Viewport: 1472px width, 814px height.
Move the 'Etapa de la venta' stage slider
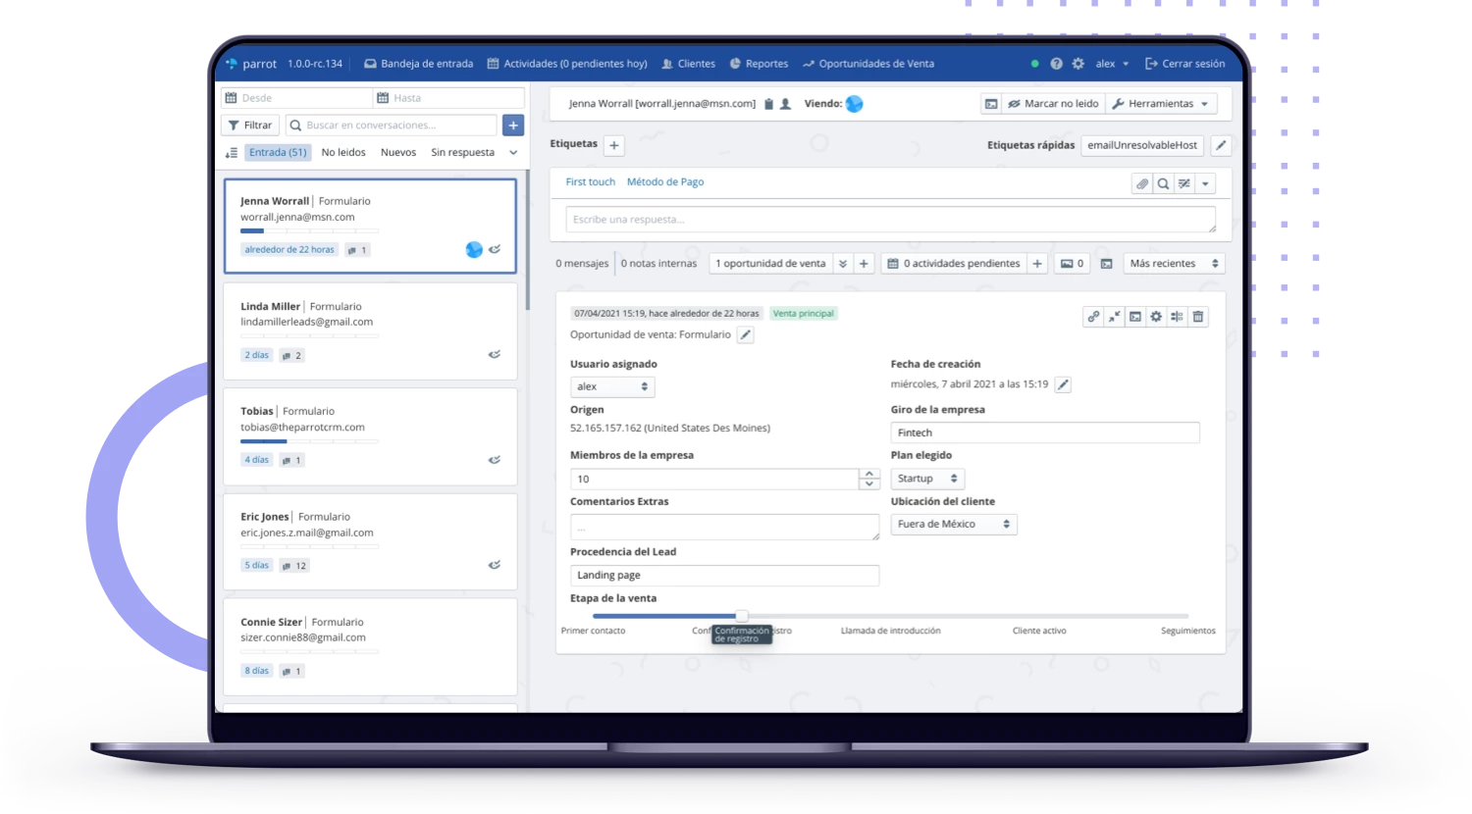741,616
